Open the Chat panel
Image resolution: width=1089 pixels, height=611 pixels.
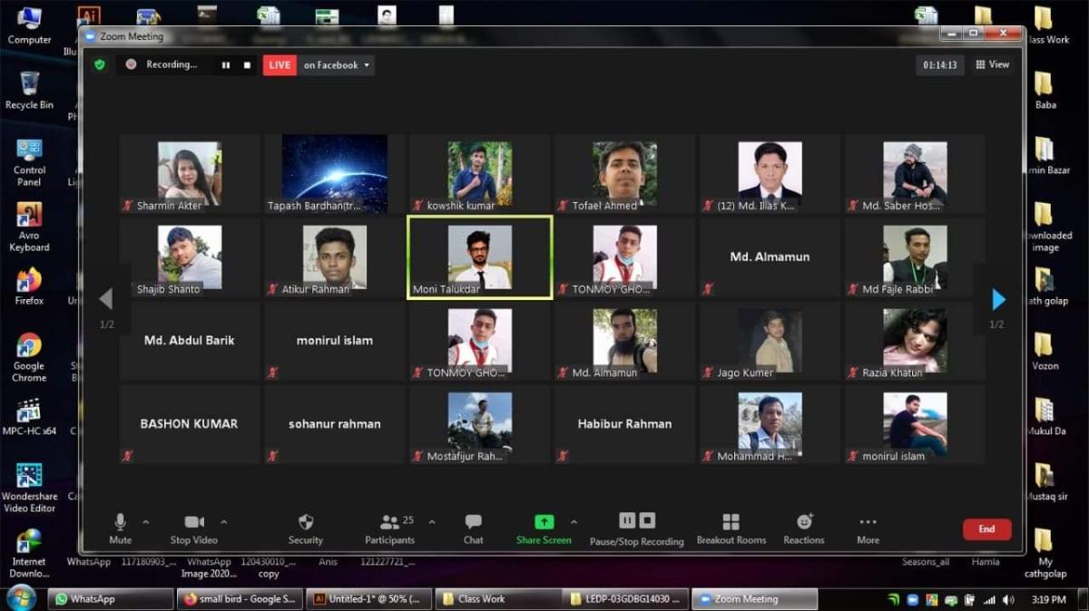(x=473, y=522)
